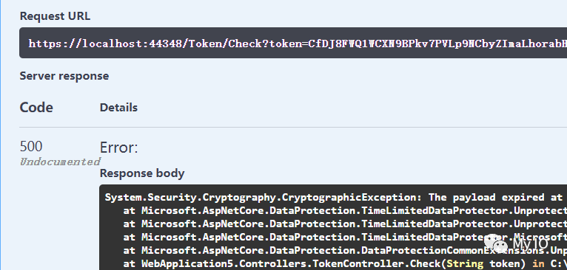Click the Undocumented label
Viewport: 567px width, 270px height.
point(60,162)
